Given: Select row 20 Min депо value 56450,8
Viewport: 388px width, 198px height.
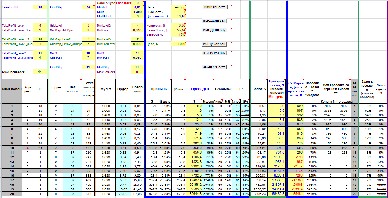Looking at the screenshot, I should 277,194.
